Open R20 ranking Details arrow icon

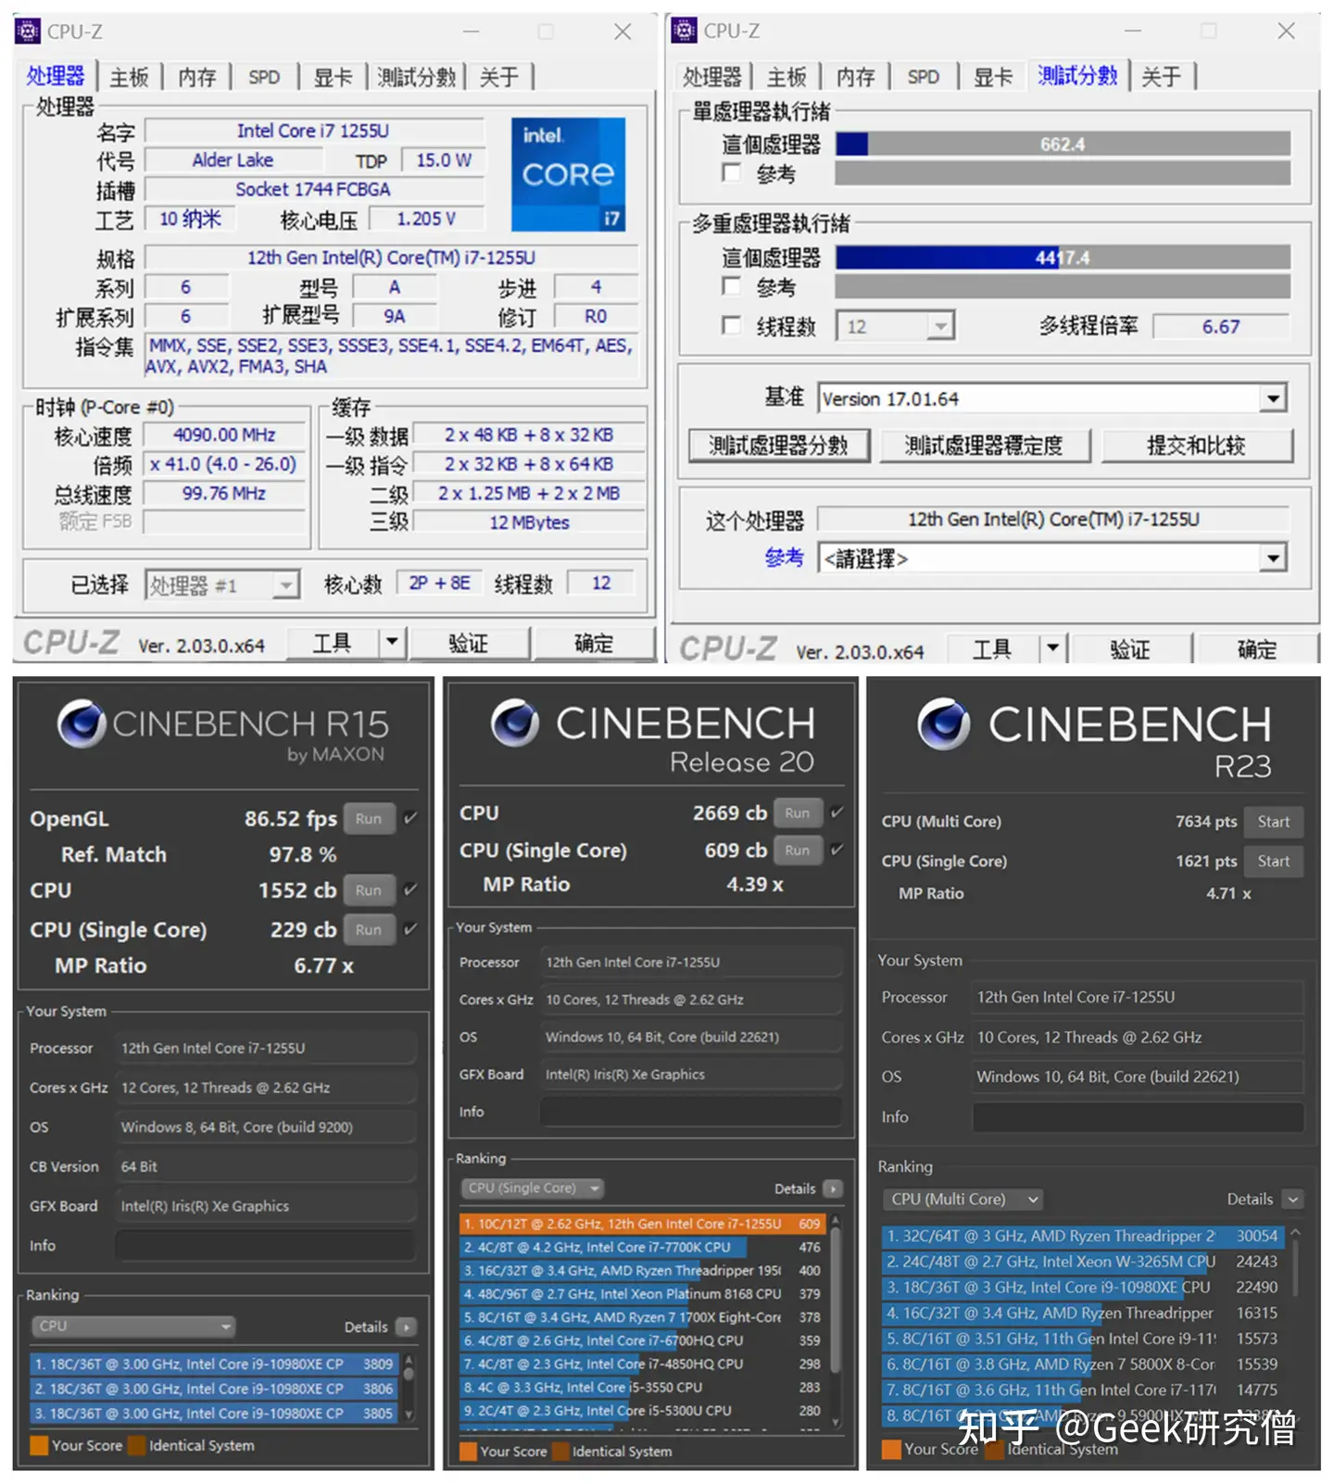tap(832, 1188)
